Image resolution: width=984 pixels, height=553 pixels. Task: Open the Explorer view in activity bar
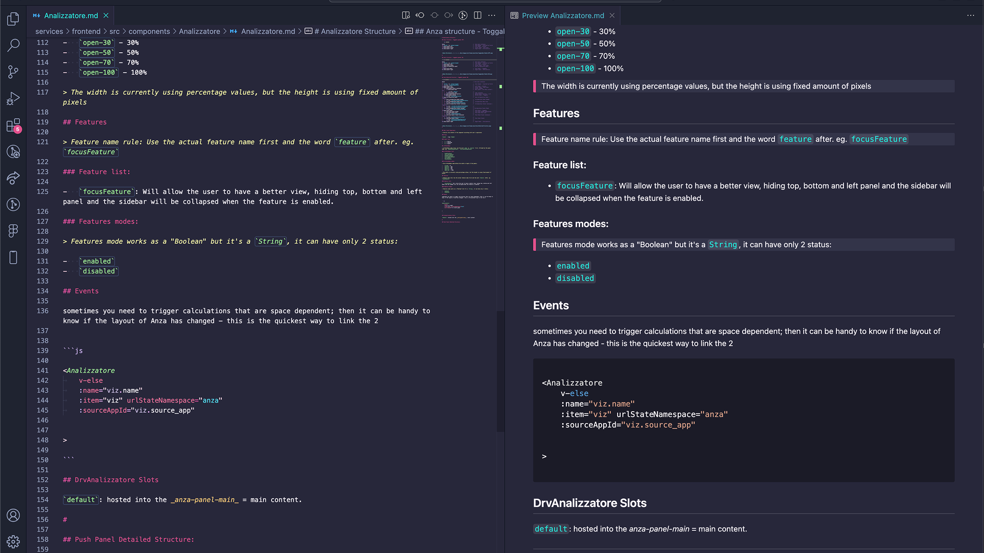coord(13,19)
